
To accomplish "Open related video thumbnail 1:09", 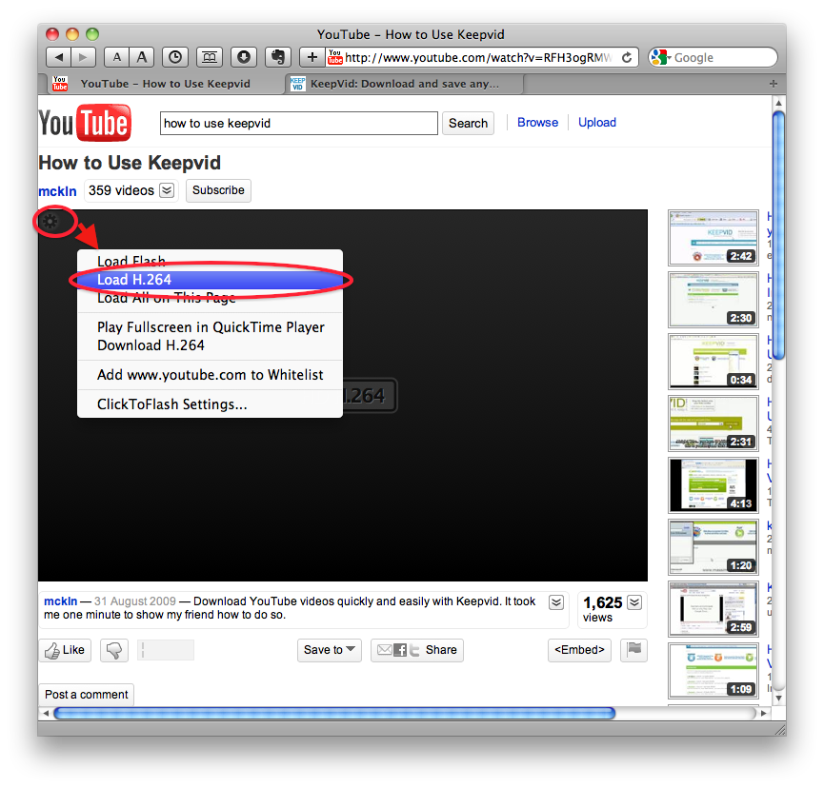I will [713, 670].
